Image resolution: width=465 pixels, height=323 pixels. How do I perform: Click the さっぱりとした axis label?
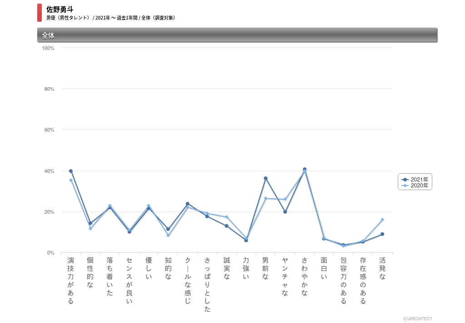pos(207,284)
